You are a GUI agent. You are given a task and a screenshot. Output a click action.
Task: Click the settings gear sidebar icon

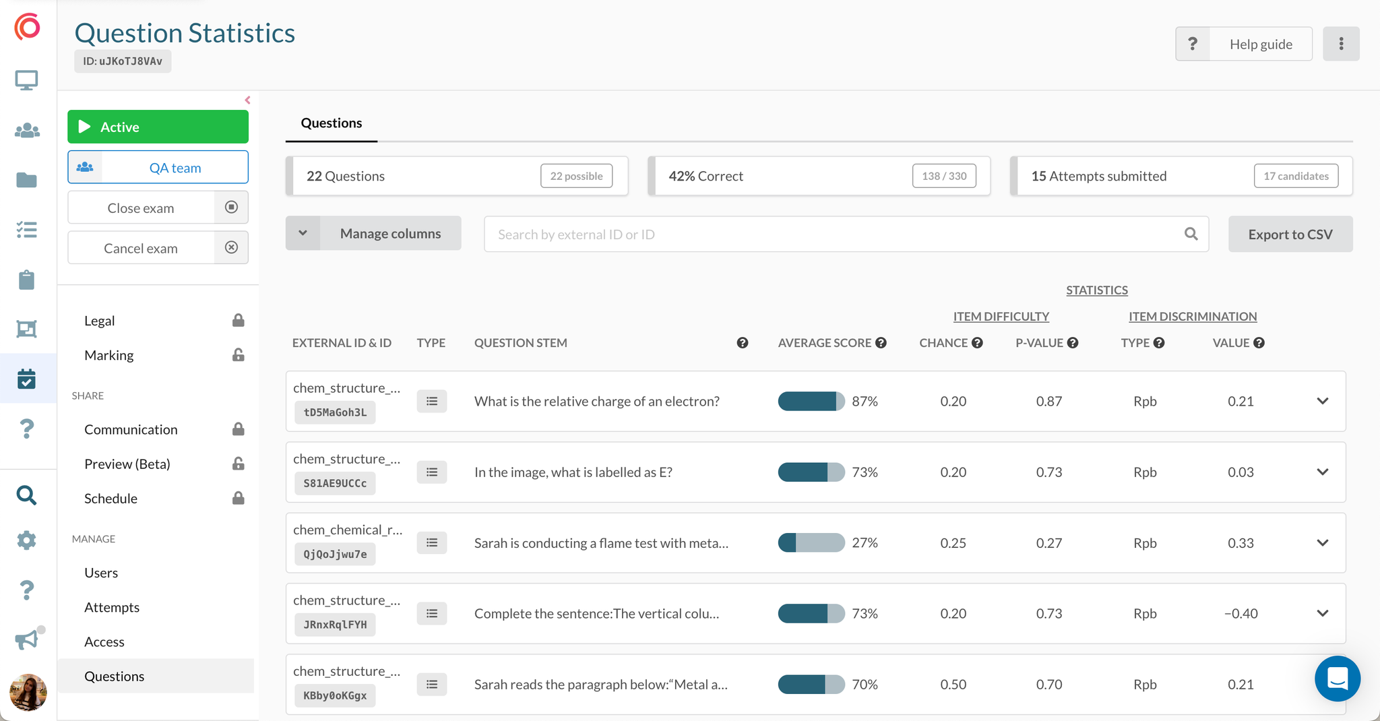pyautogui.click(x=26, y=540)
